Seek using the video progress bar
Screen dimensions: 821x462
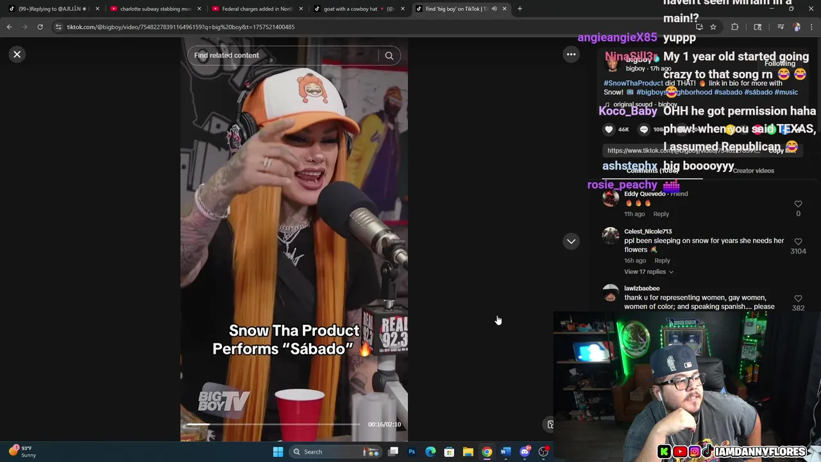273,425
